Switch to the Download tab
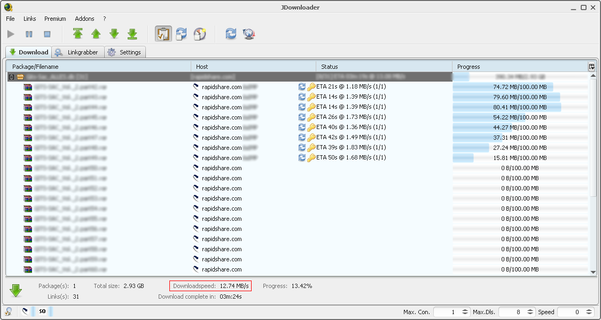Screen dimensions: 601x320 [x=29, y=52]
